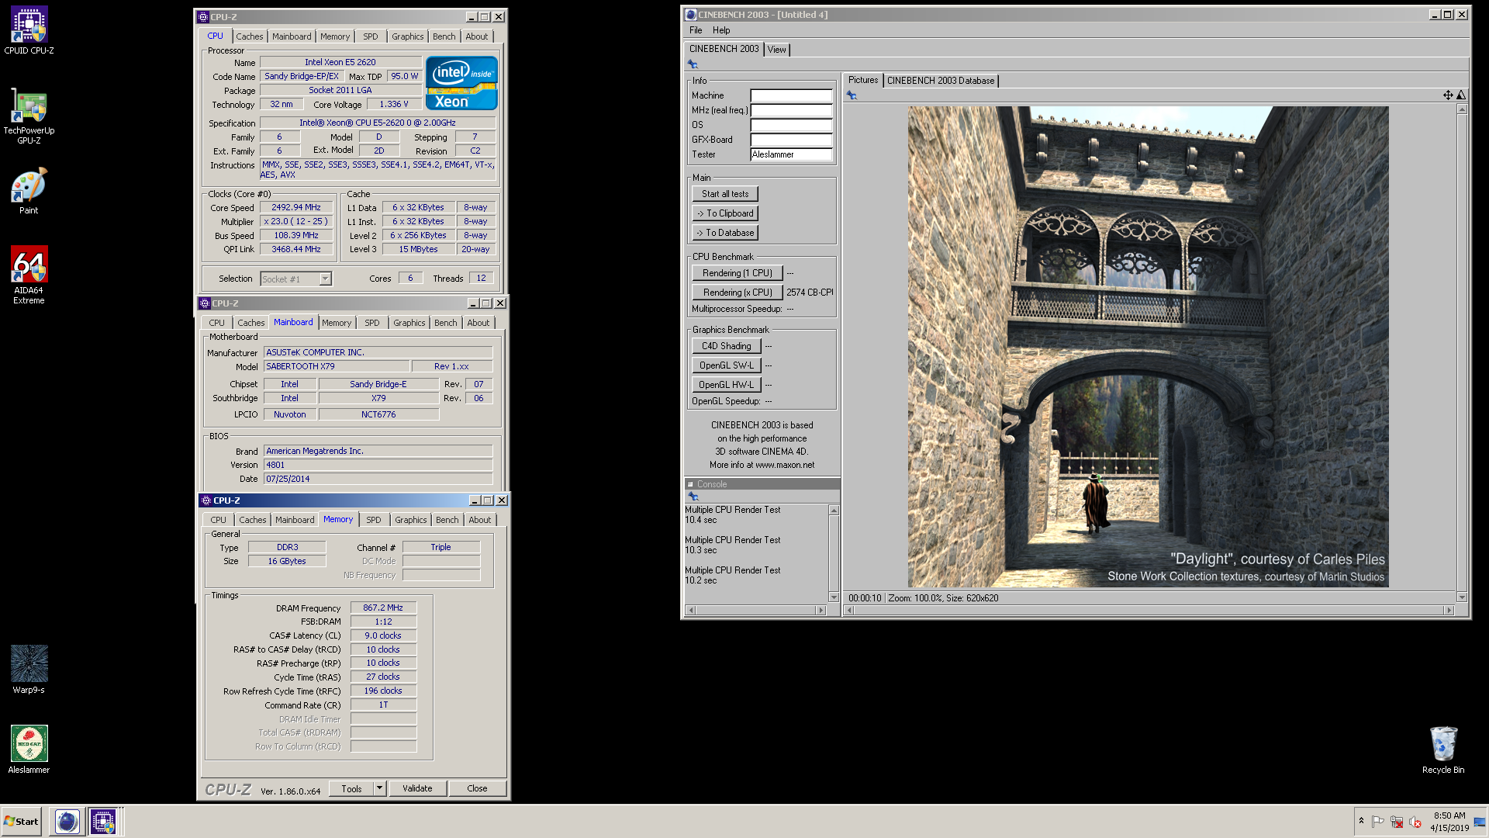Viewport: 1489px width, 838px height.
Task: Click the Machine input field
Action: pyautogui.click(x=791, y=95)
